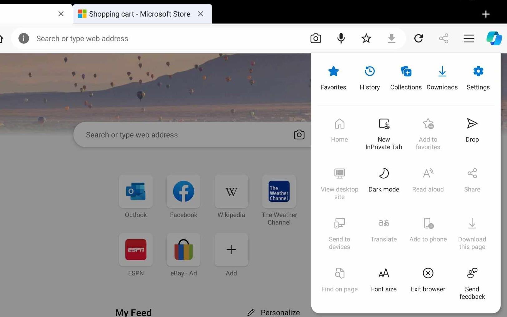This screenshot has height=317, width=507.
Task: Refresh the current page
Action: click(418, 38)
